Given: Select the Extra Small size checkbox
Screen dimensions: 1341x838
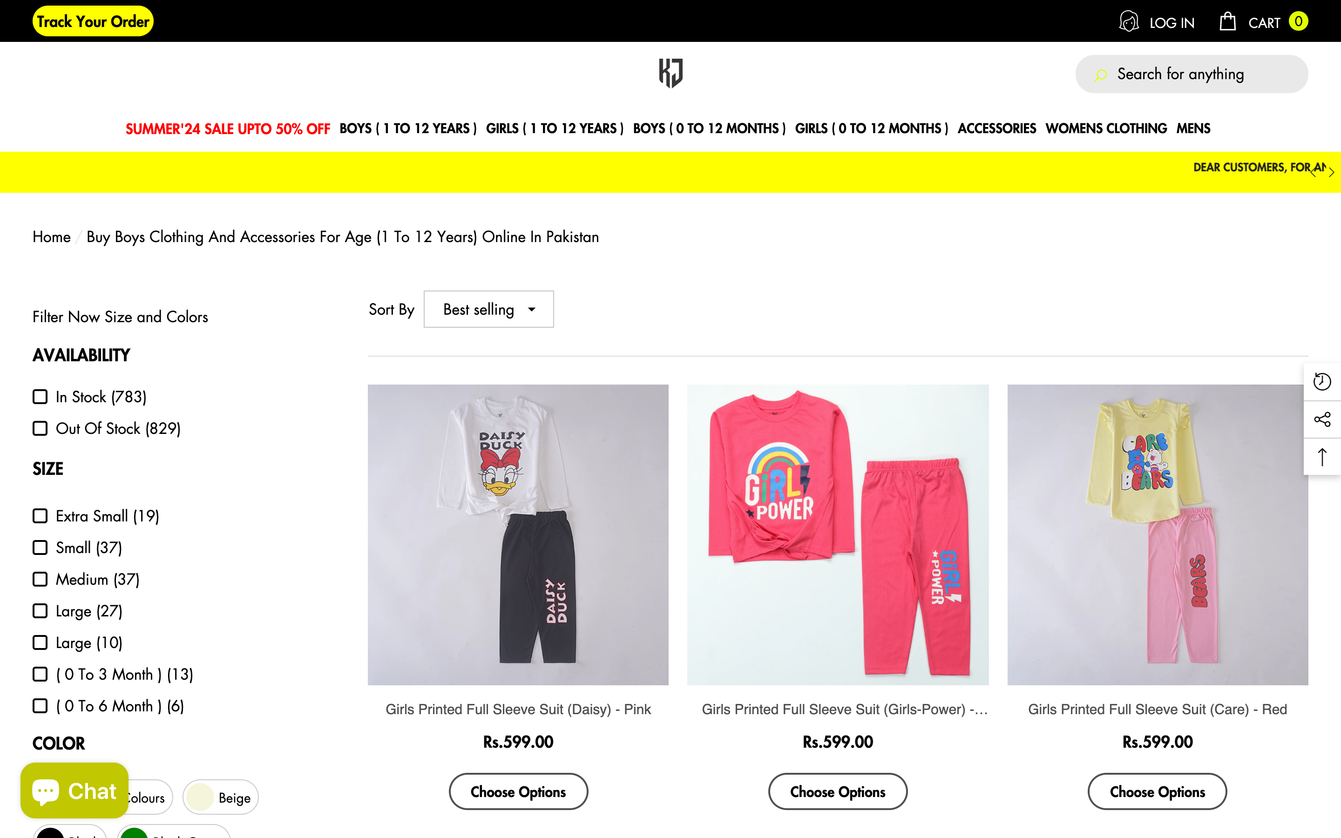Looking at the screenshot, I should pos(40,516).
